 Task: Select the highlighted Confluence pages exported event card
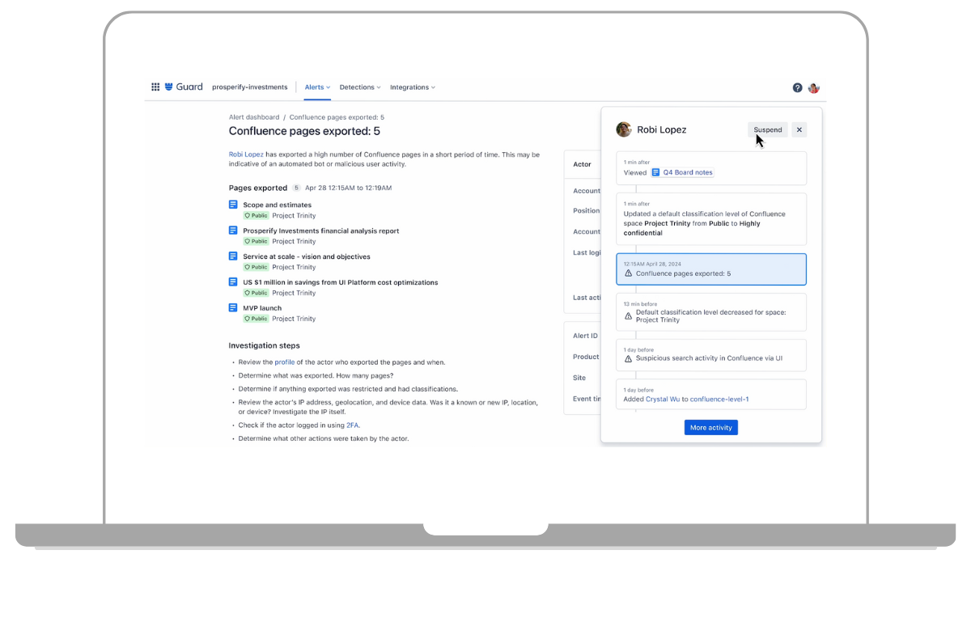pyautogui.click(x=710, y=268)
